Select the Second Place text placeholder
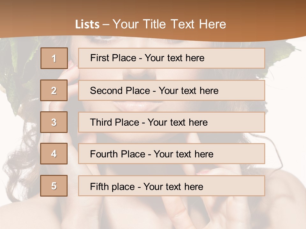306x229 pixels. [x=171, y=90]
